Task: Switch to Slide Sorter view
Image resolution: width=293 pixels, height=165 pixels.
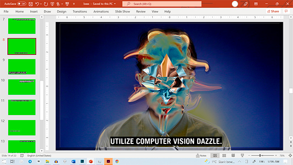Action: [x=224, y=155]
